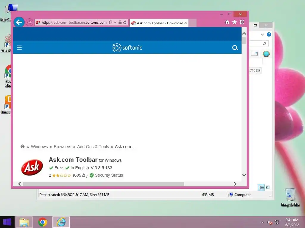This screenshot has width=305, height=228.
Task: Click the red Ask logo image
Action: tap(32, 167)
